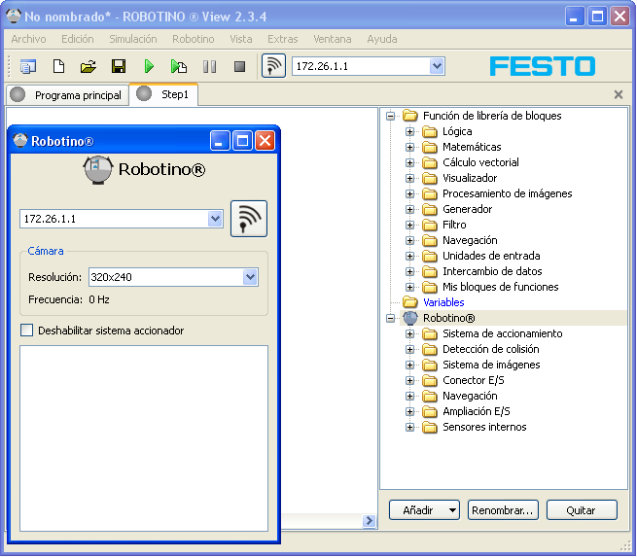Expand the Matemáticas tree node
This screenshot has height=558, width=637.
pos(409,147)
